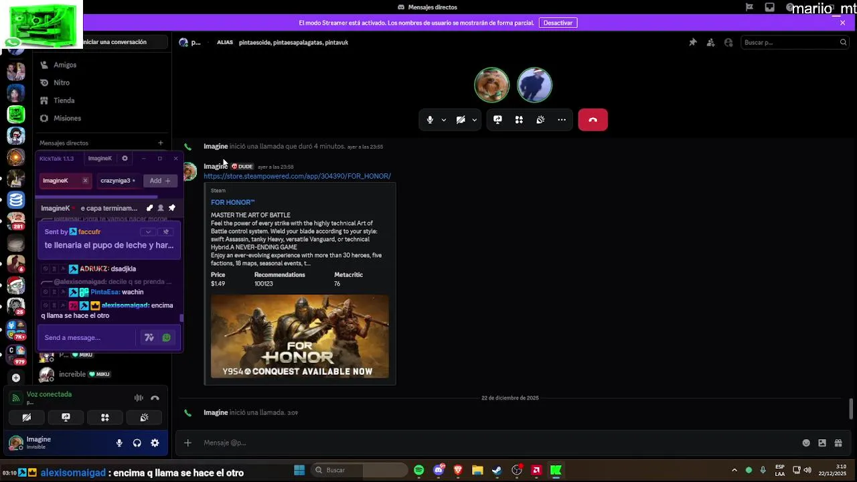
Task: Mute microphone in call controls
Action: (430, 120)
